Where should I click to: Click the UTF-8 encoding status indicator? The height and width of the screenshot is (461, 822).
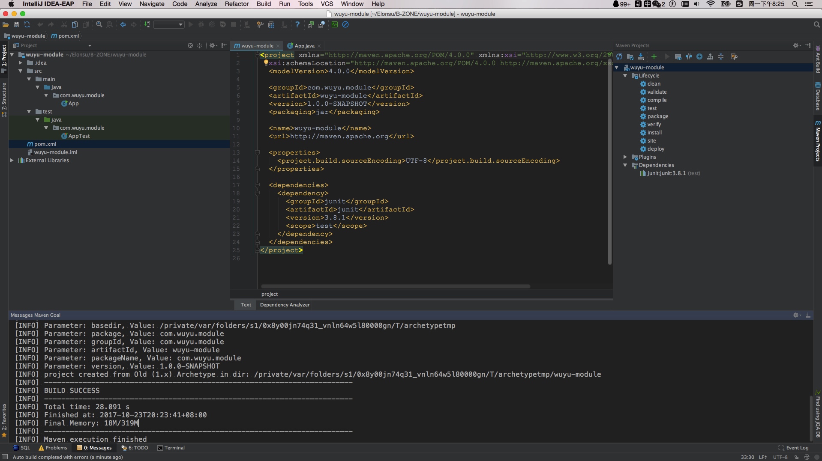(780, 457)
